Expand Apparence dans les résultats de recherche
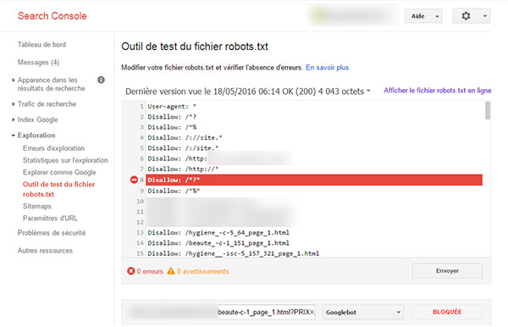The width and height of the screenshot is (508, 327). pos(14,80)
